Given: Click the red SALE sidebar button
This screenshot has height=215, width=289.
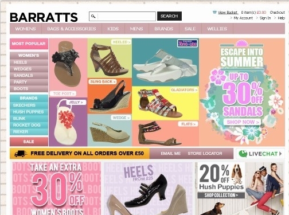Looking at the screenshot, I should pos(29,142).
